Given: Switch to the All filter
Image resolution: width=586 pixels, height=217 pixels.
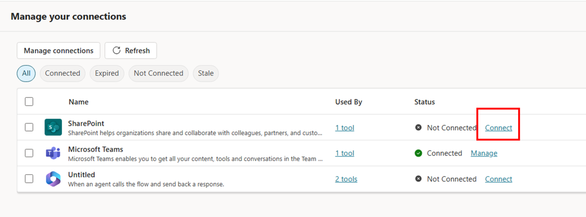Looking at the screenshot, I should click(x=26, y=73).
